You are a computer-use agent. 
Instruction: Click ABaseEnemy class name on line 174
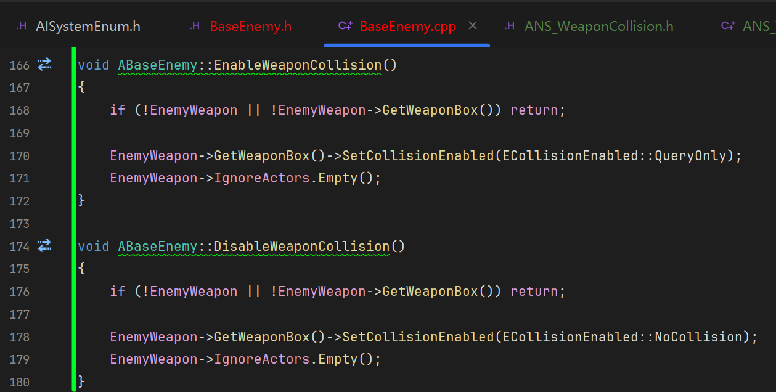tap(158, 246)
